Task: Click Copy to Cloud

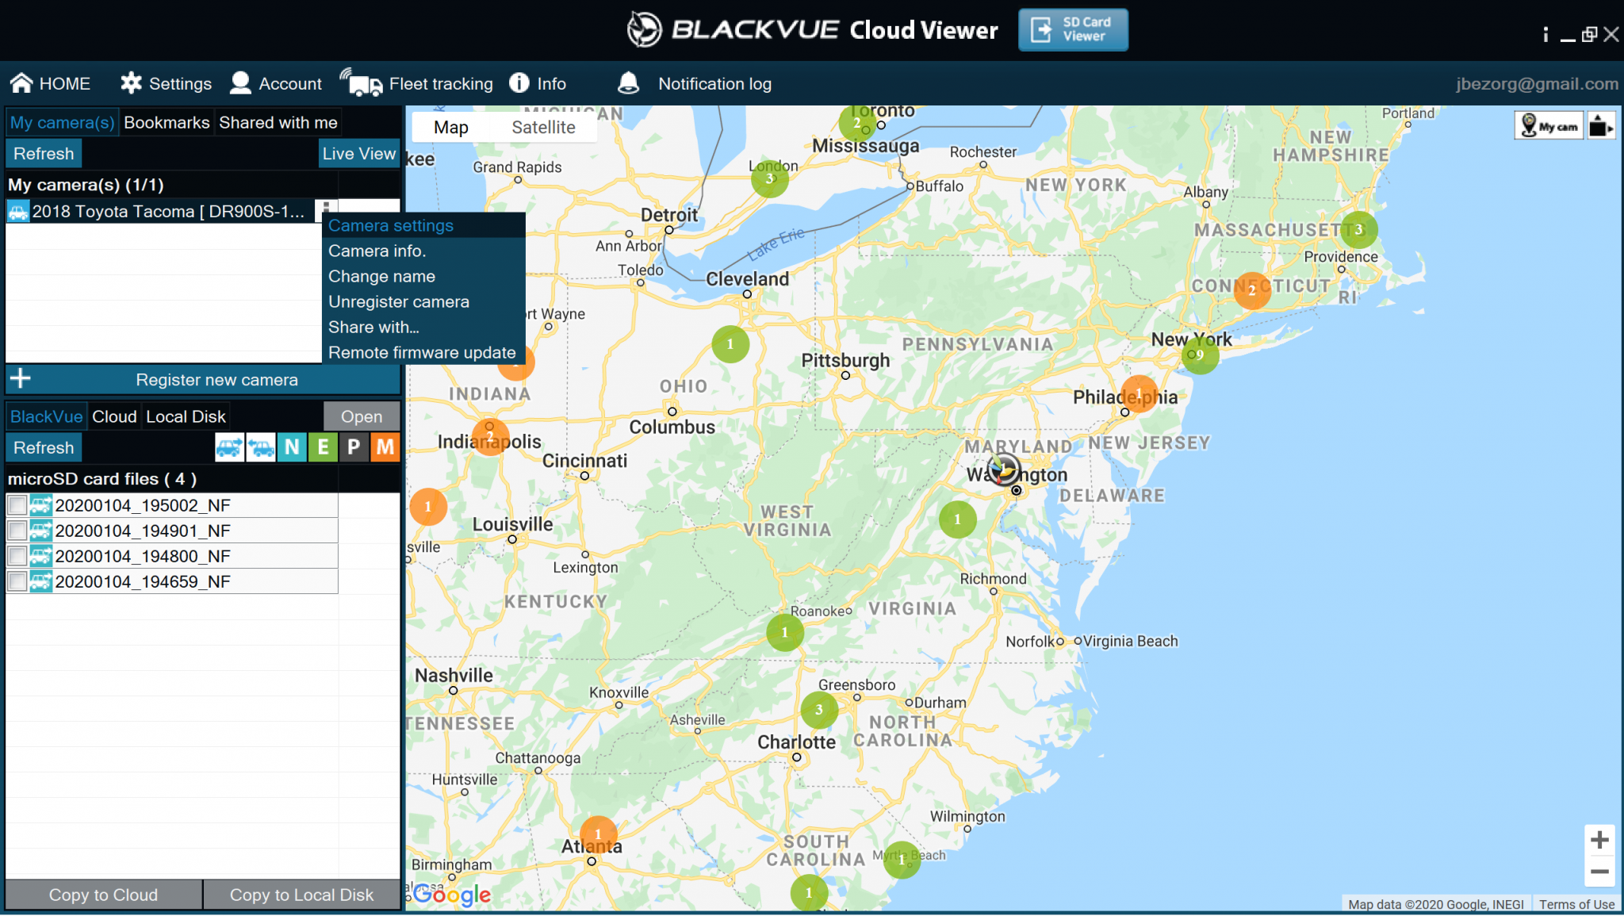Action: tap(104, 895)
